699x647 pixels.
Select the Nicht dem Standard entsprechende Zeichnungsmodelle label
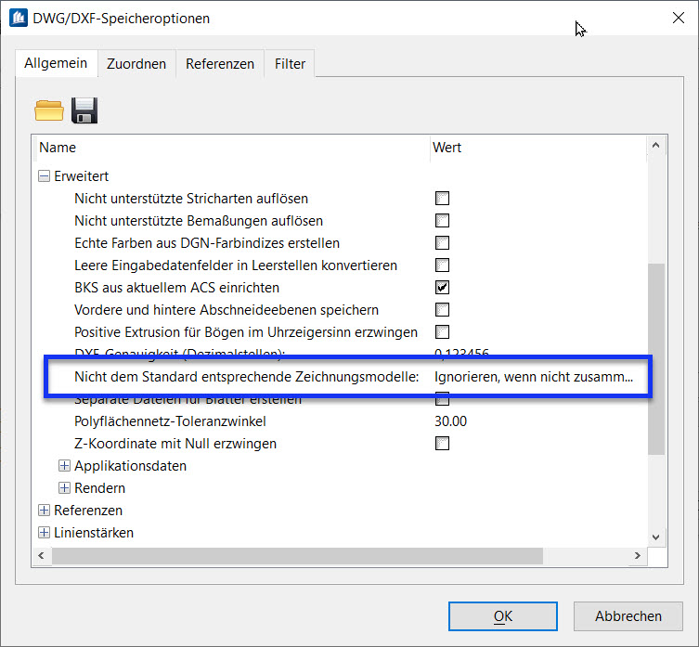(247, 377)
